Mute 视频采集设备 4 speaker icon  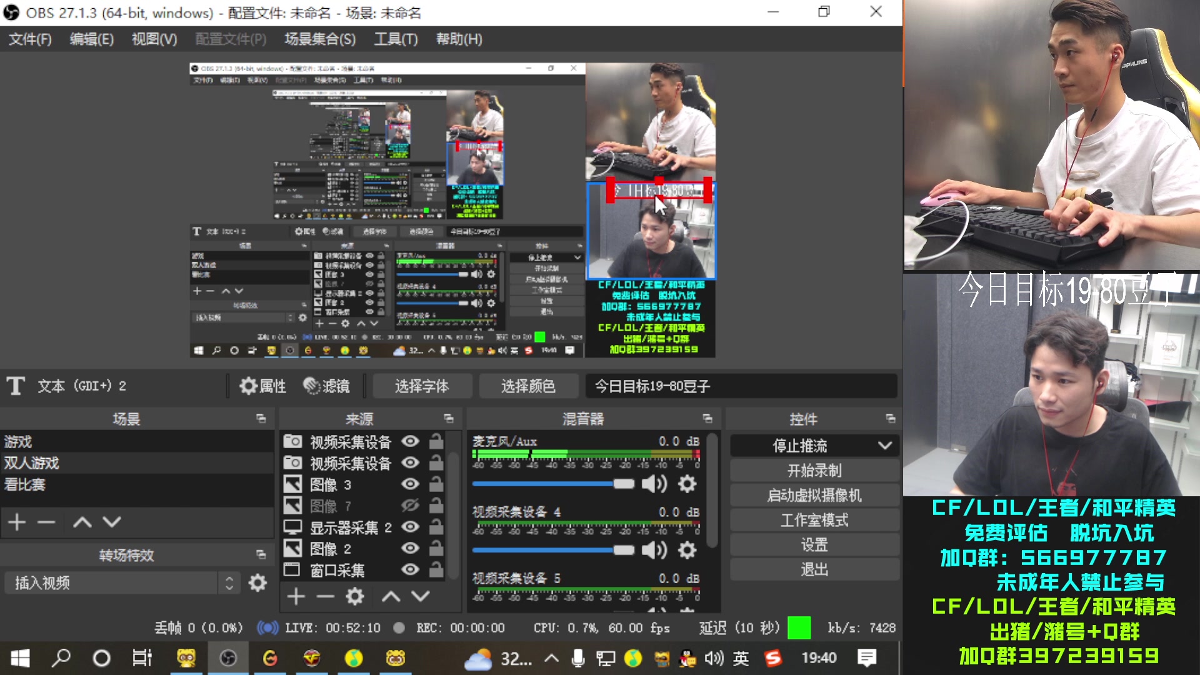tap(654, 550)
